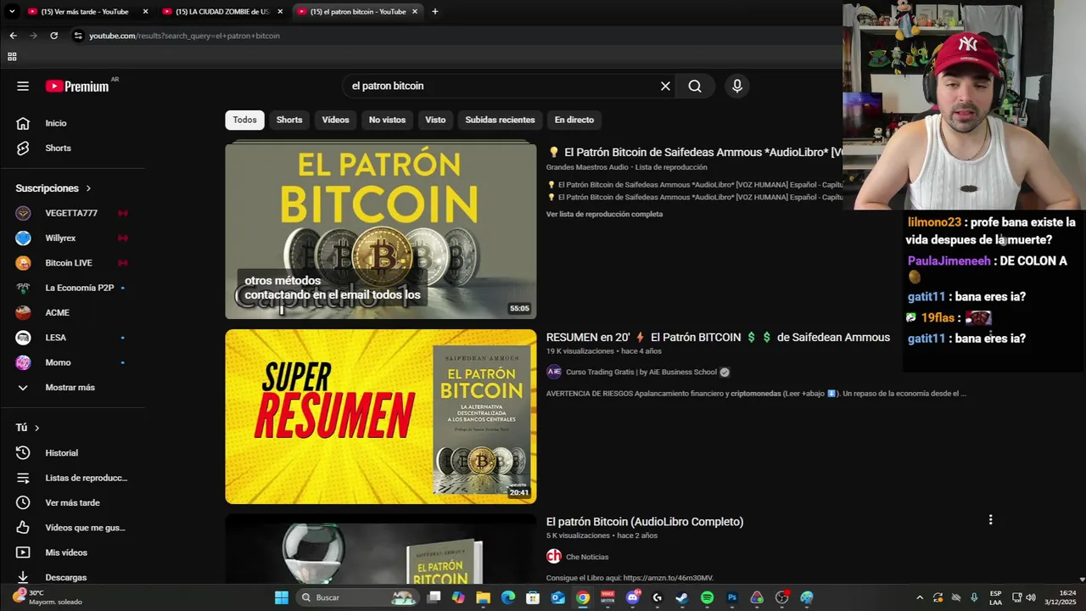Select the Visto filter chip
This screenshot has height=611, width=1086.
[435, 120]
